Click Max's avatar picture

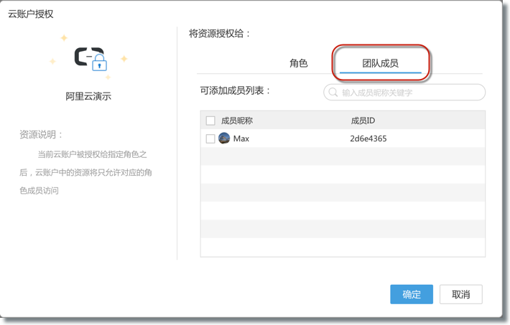(x=224, y=138)
